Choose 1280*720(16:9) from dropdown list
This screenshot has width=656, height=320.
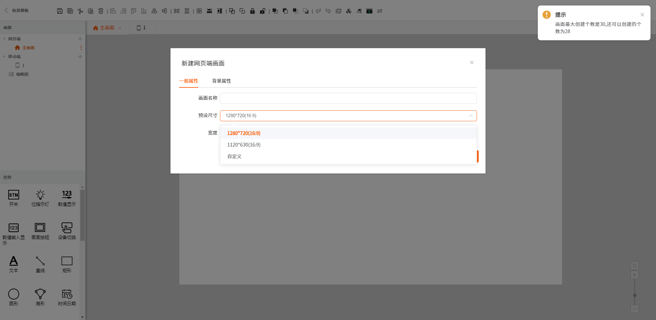pos(348,133)
